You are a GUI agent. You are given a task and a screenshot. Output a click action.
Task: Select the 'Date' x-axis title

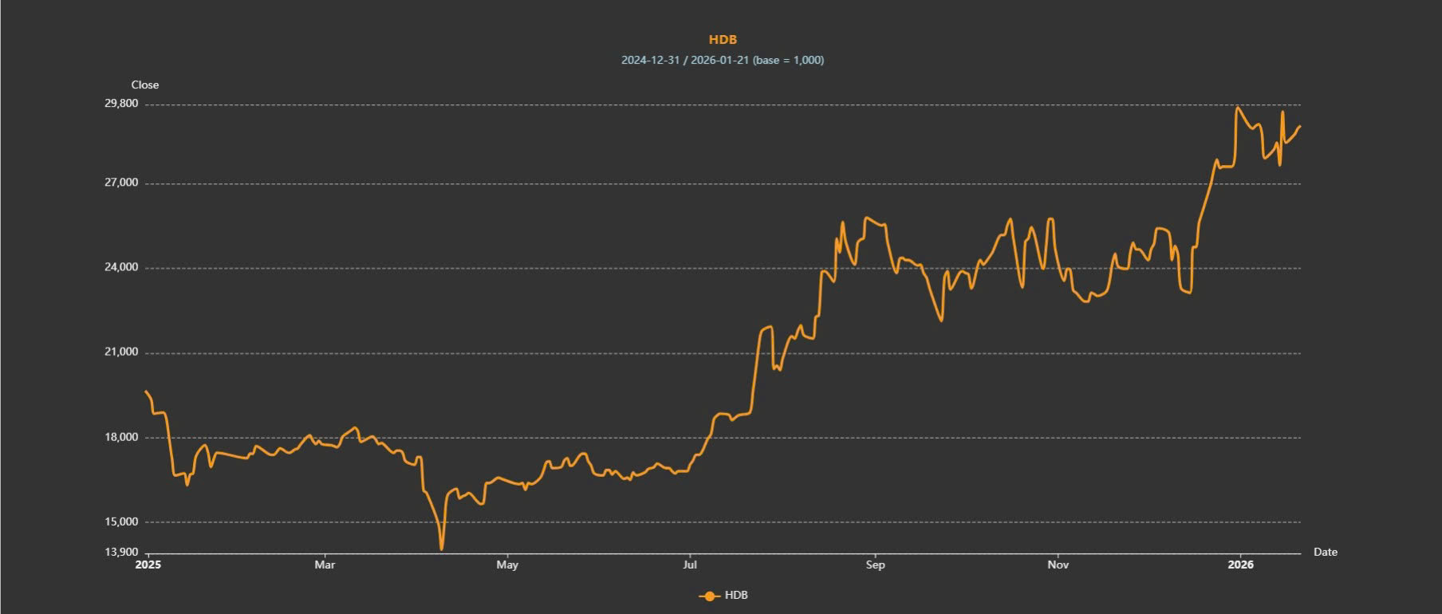click(1325, 552)
